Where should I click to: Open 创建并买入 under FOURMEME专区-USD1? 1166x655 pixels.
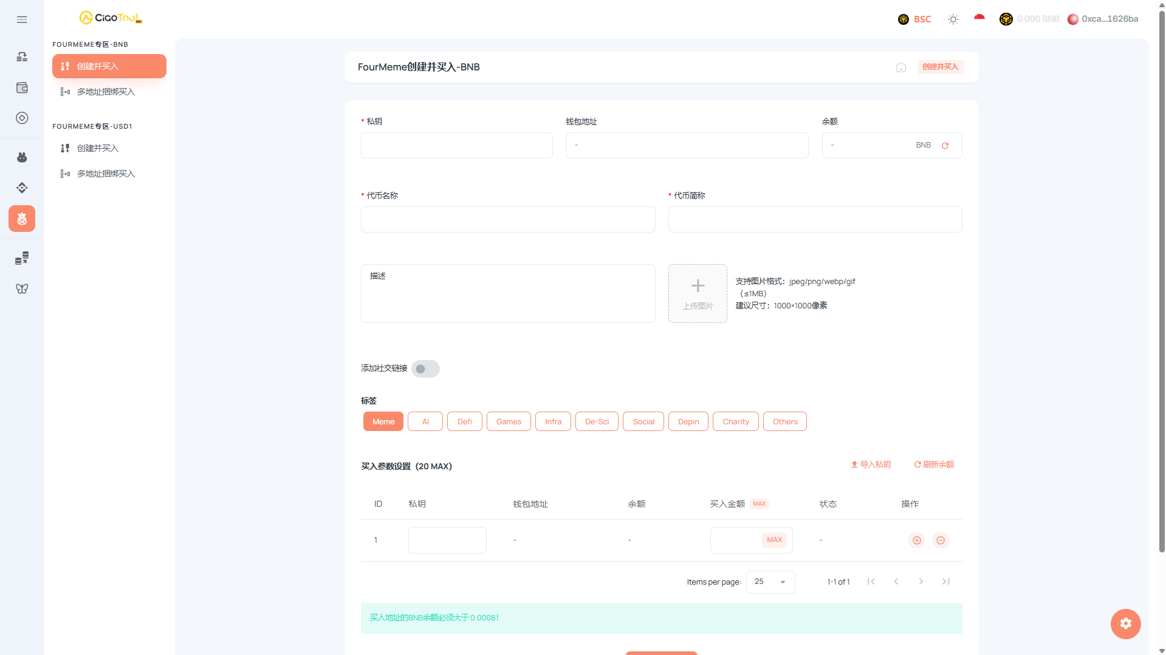pyautogui.click(x=97, y=148)
